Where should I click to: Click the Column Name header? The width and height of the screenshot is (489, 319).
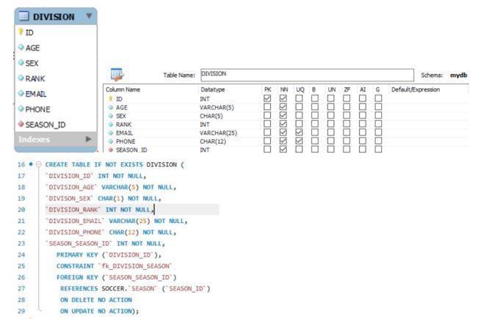pyautogui.click(x=123, y=89)
